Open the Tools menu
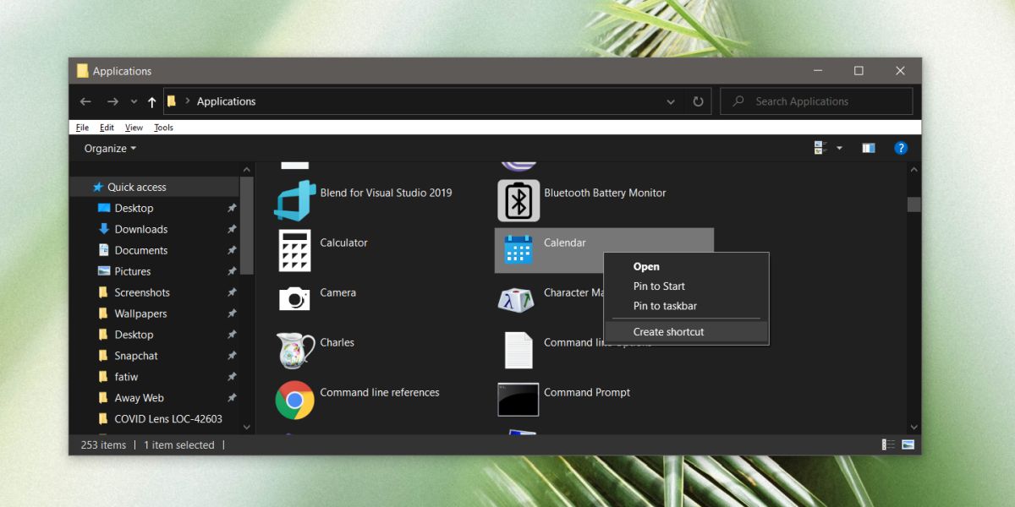 [163, 128]
